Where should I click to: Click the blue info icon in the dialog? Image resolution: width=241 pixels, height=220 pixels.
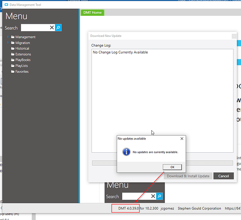pos(126,152)
